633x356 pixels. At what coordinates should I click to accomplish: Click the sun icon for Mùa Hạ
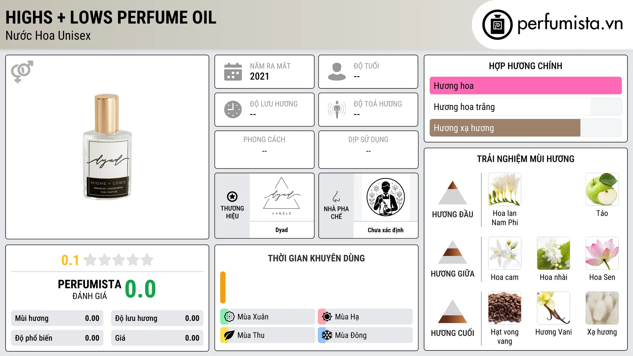(327, 317)
